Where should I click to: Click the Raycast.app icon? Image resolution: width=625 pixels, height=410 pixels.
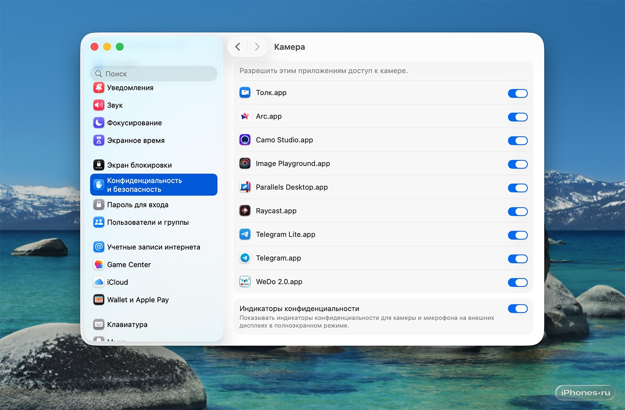pyautogui.click(x=245, y=211)
